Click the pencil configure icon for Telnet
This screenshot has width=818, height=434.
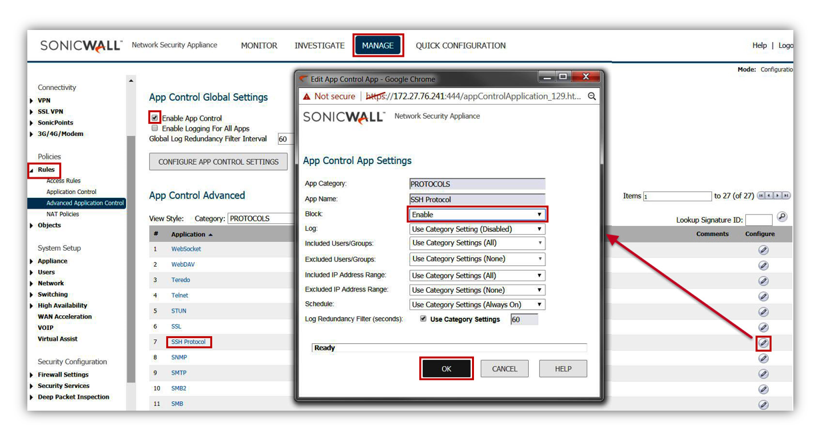point(763,296)
